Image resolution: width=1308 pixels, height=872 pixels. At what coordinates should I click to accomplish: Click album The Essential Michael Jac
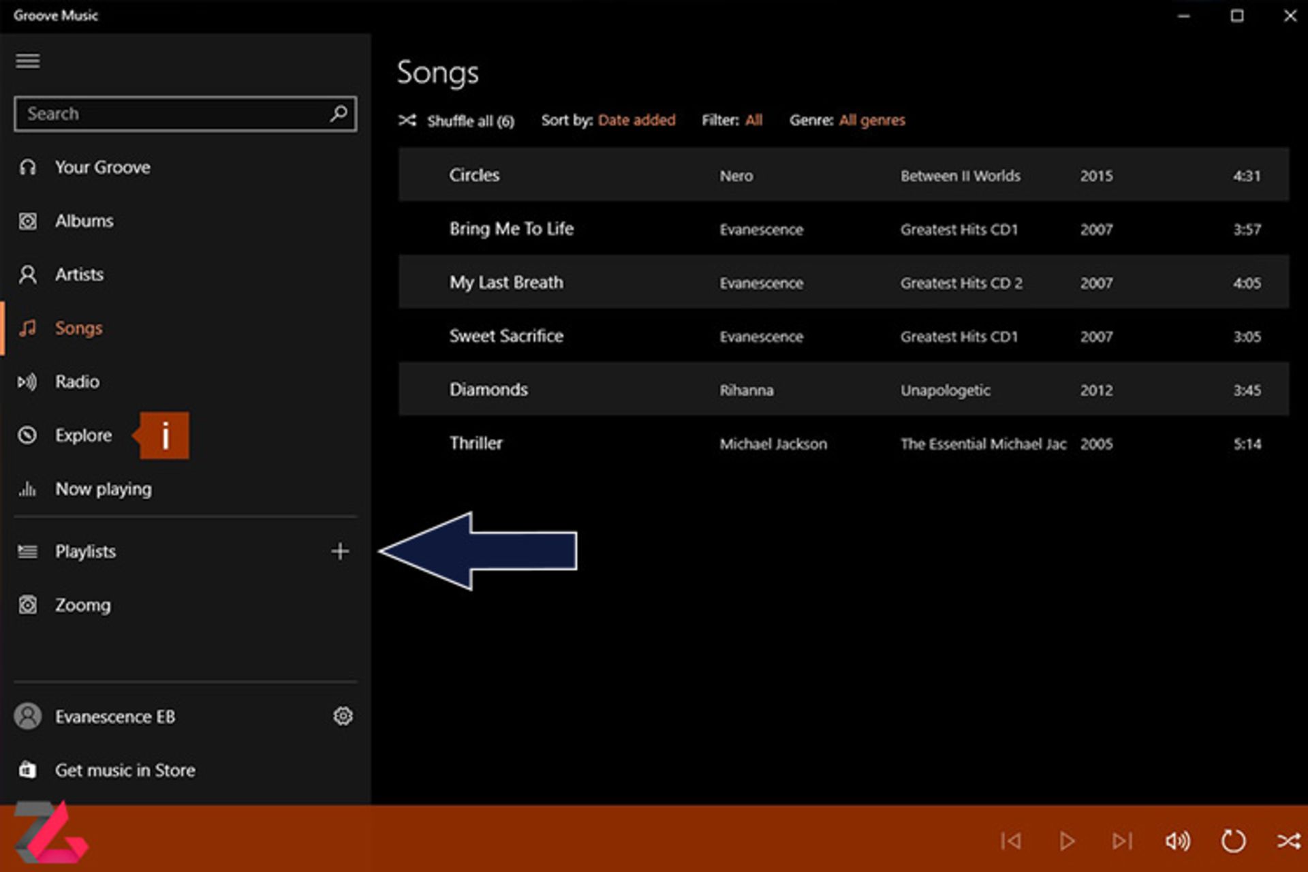983,444
